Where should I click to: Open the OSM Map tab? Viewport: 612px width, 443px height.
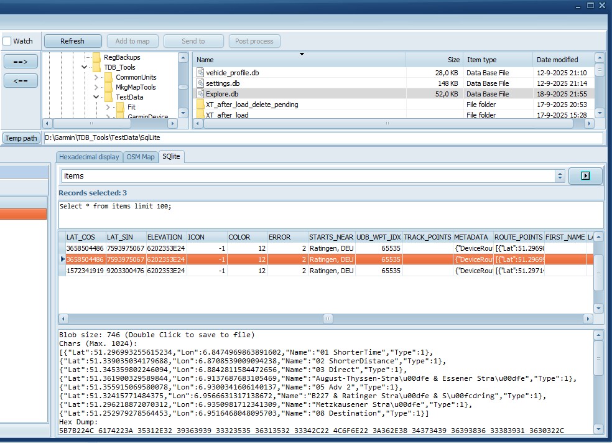[141, 157]
